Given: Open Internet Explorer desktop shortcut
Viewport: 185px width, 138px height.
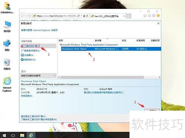Looking at the screenshot, I should (x=7, y=84).
